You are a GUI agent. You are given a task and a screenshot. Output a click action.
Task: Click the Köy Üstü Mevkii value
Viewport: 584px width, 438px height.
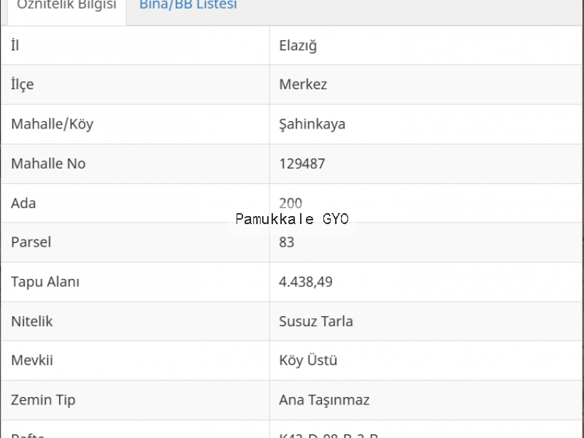point(308,361)
